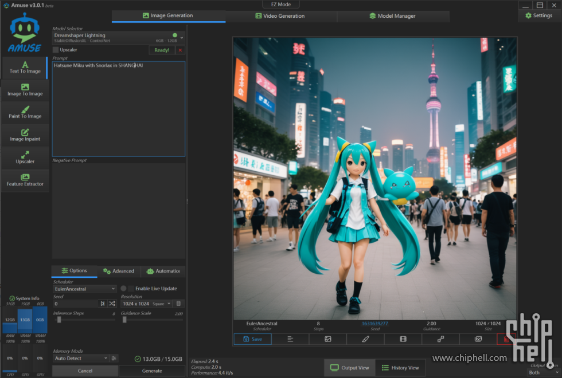Click the Seed input field
562x378 pixels.
pos(76,304)
